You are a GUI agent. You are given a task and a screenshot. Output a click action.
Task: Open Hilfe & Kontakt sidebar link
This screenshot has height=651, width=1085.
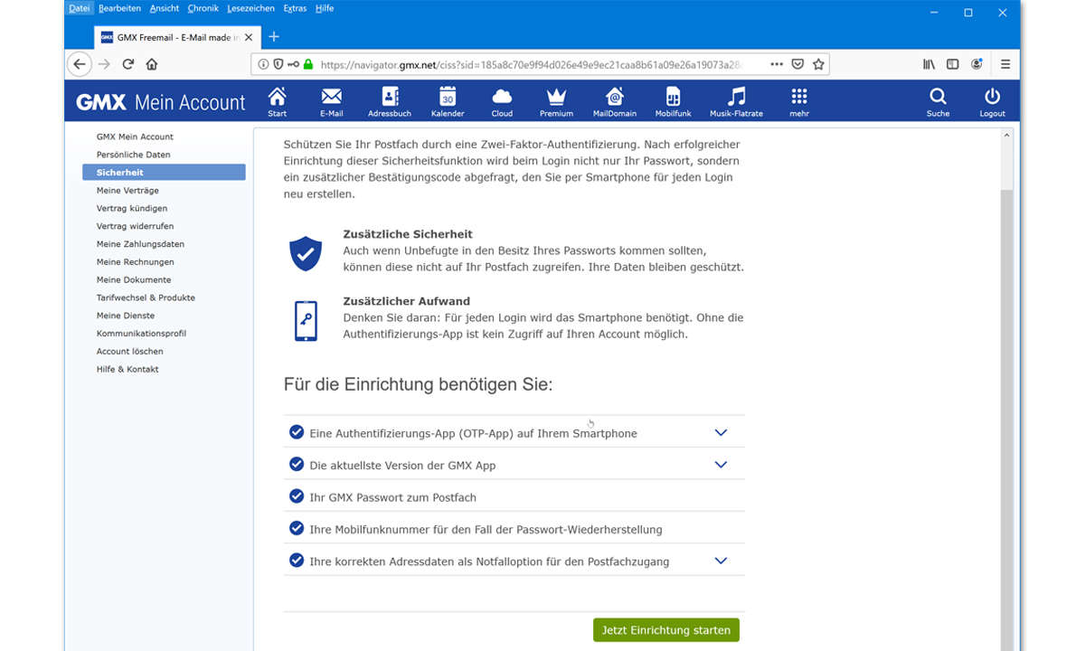(127, 369)
